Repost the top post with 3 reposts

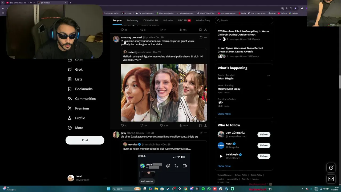click(143, 30)
